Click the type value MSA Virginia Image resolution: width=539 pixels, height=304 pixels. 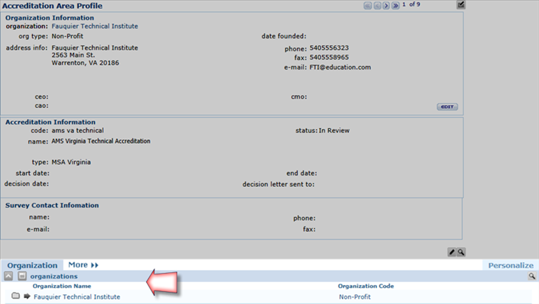click(71, 162)
